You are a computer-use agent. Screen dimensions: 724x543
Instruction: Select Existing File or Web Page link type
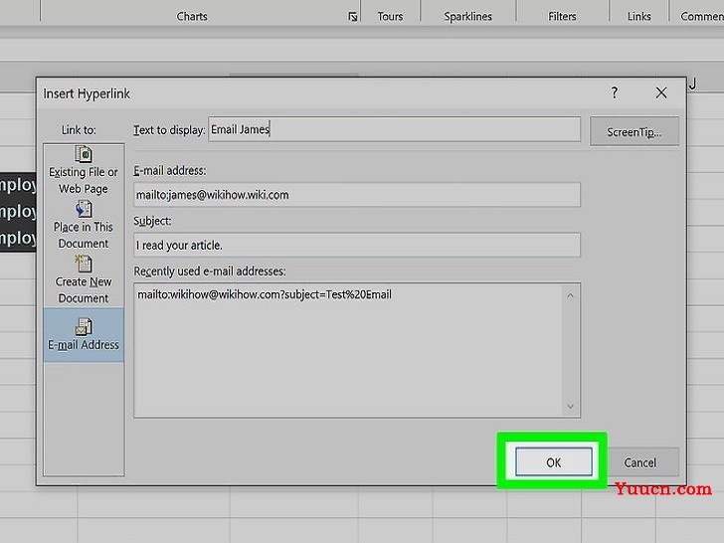84,170
